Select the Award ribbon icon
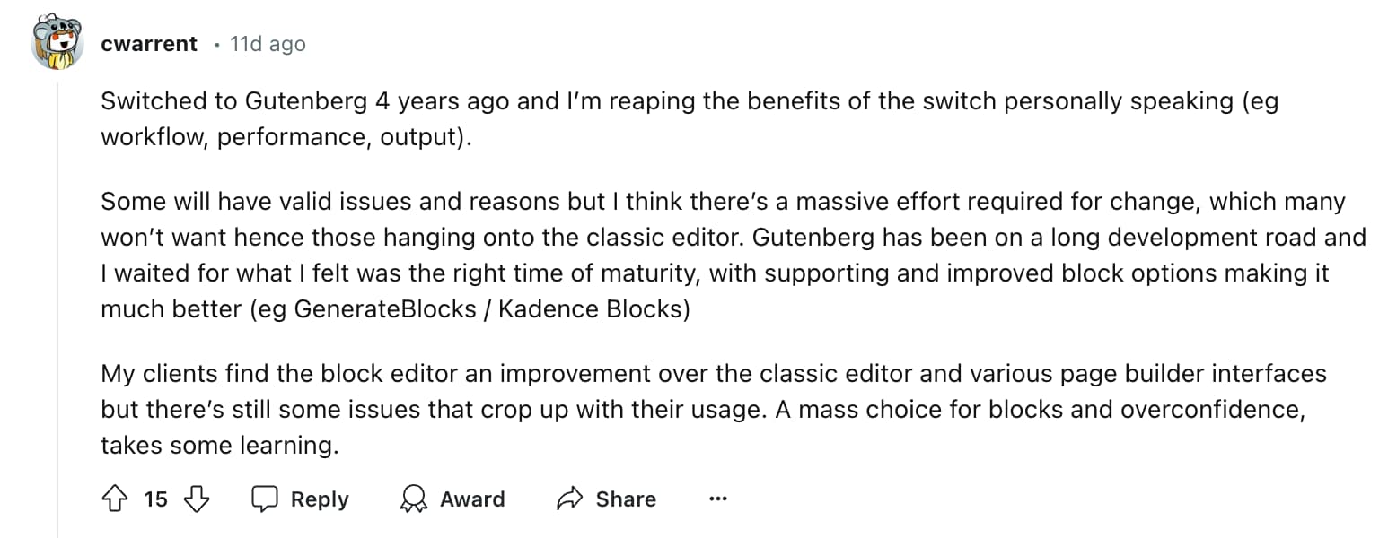1388x538 pixels. [x=415, y=499]
